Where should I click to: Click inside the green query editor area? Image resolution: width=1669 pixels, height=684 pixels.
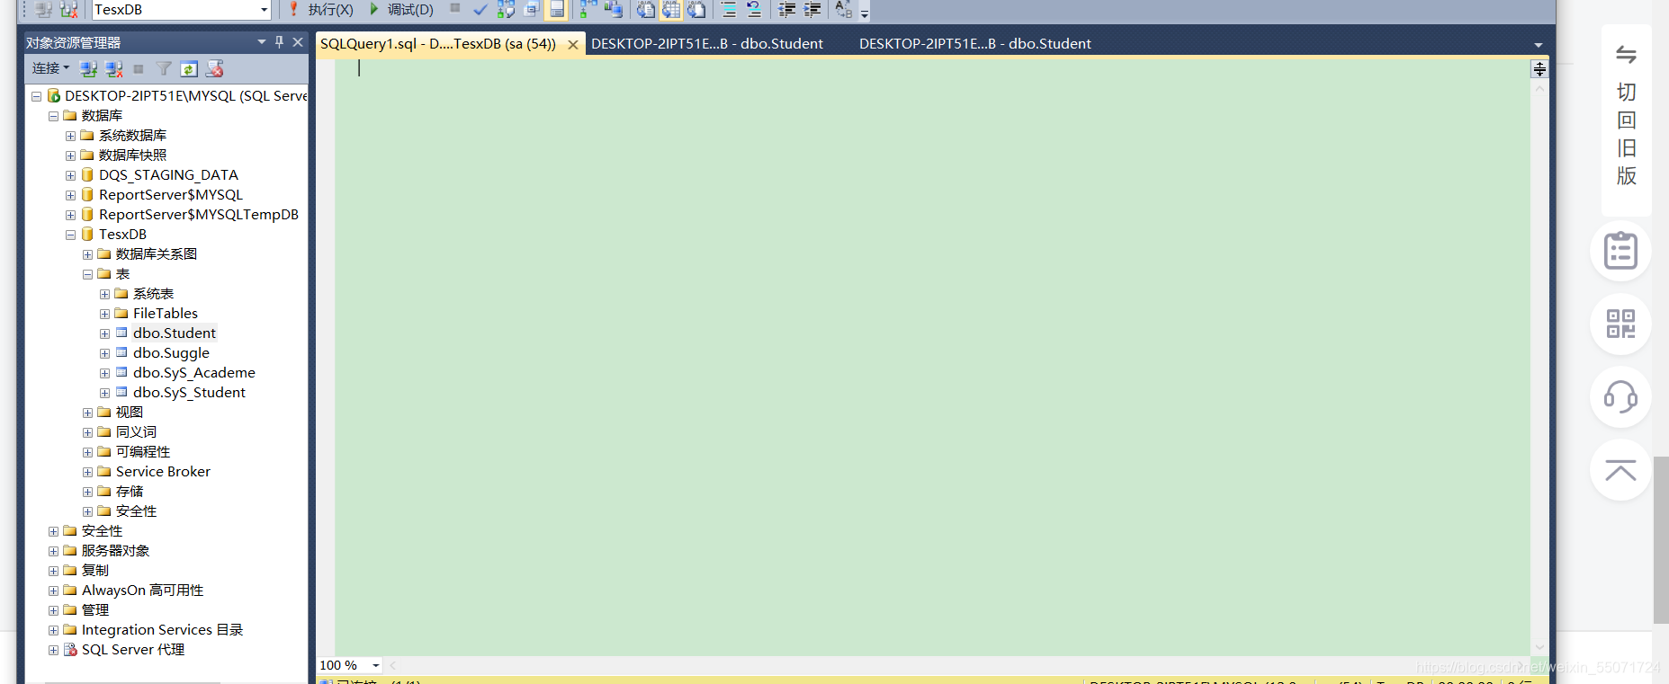[931, 360]
